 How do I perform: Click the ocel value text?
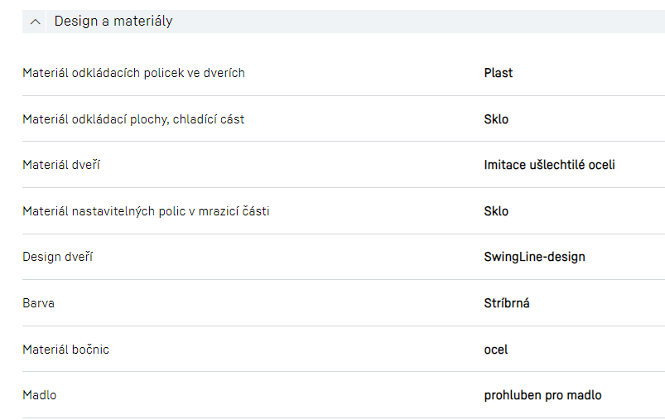(x=496, y=350)
